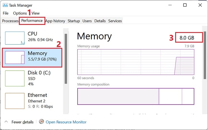Switch to the Performance tab
Viewport: 208px width, 130px height.
pyautogui.click(x=32, y=20)
